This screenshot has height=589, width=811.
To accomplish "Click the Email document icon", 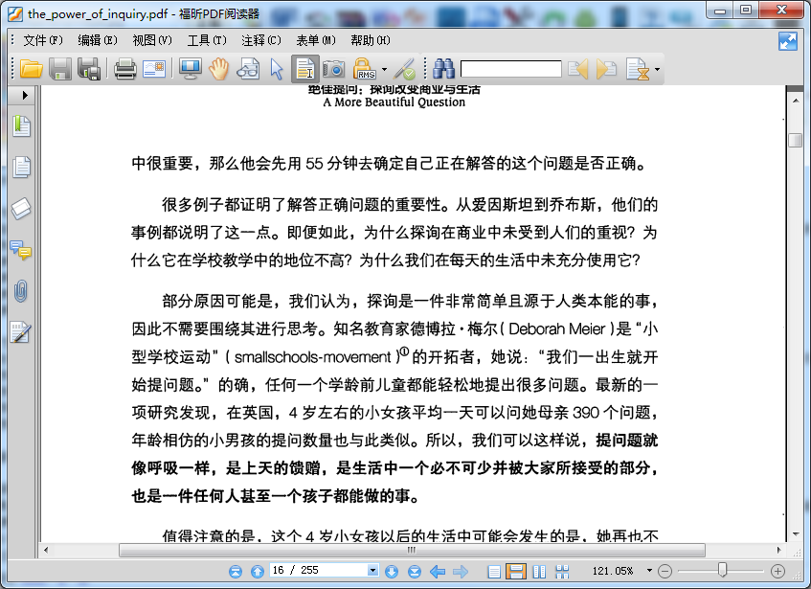I will pyautogui.click(x=154, y=69).
